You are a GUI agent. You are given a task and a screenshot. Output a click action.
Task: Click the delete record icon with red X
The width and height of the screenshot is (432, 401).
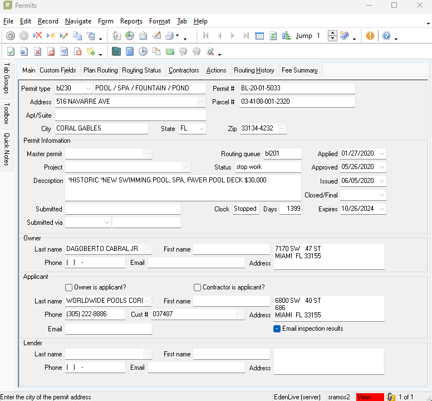[37, 36]
